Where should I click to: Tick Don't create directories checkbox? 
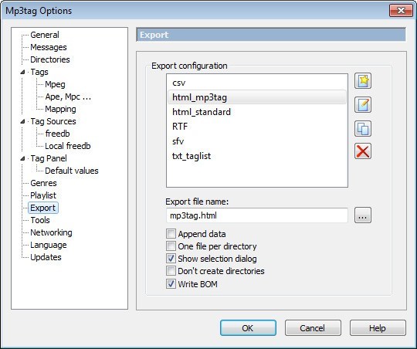[171, 271]
